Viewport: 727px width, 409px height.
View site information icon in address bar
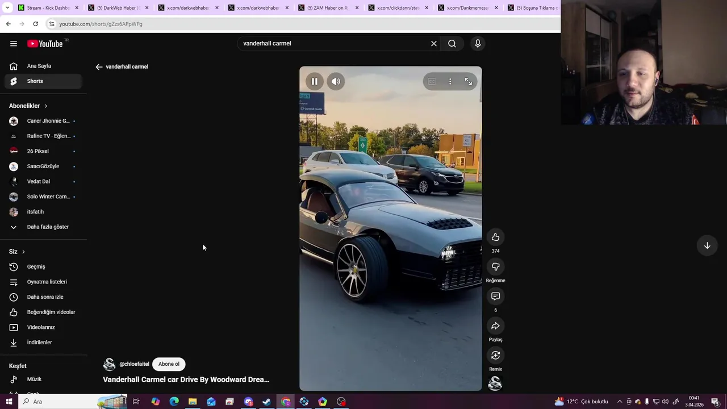[51, 24]
